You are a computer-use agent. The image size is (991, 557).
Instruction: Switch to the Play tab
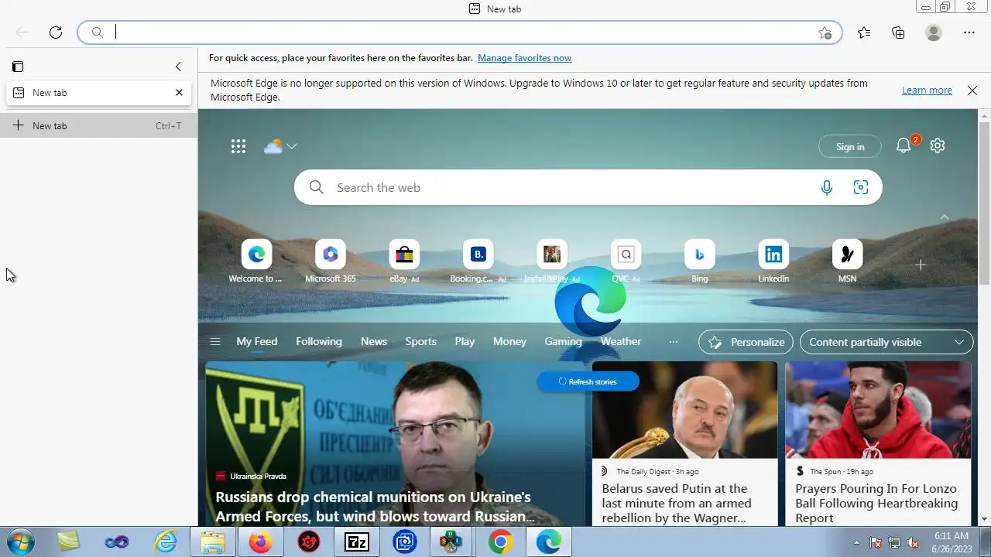pyautogui.click(x=465, y=341)
